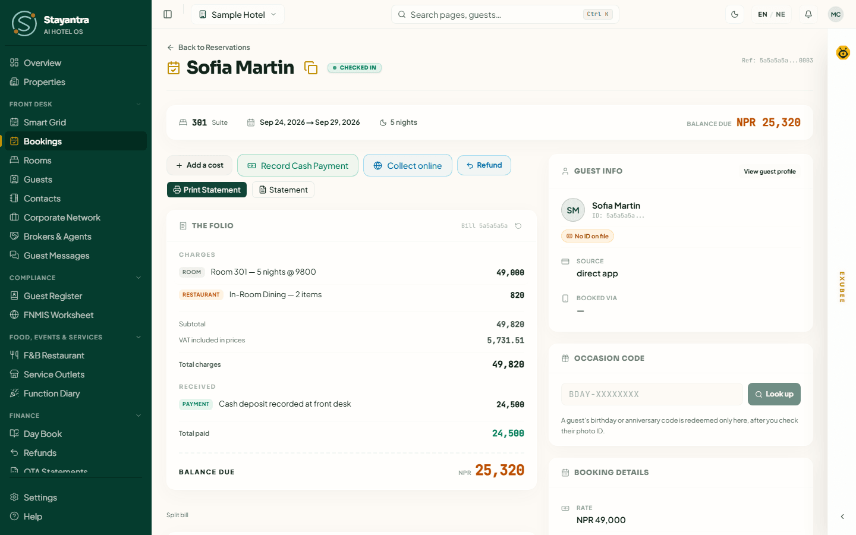Open Guest Messages
Viewport: 856px width, 535px height.
tap(75, 256)
